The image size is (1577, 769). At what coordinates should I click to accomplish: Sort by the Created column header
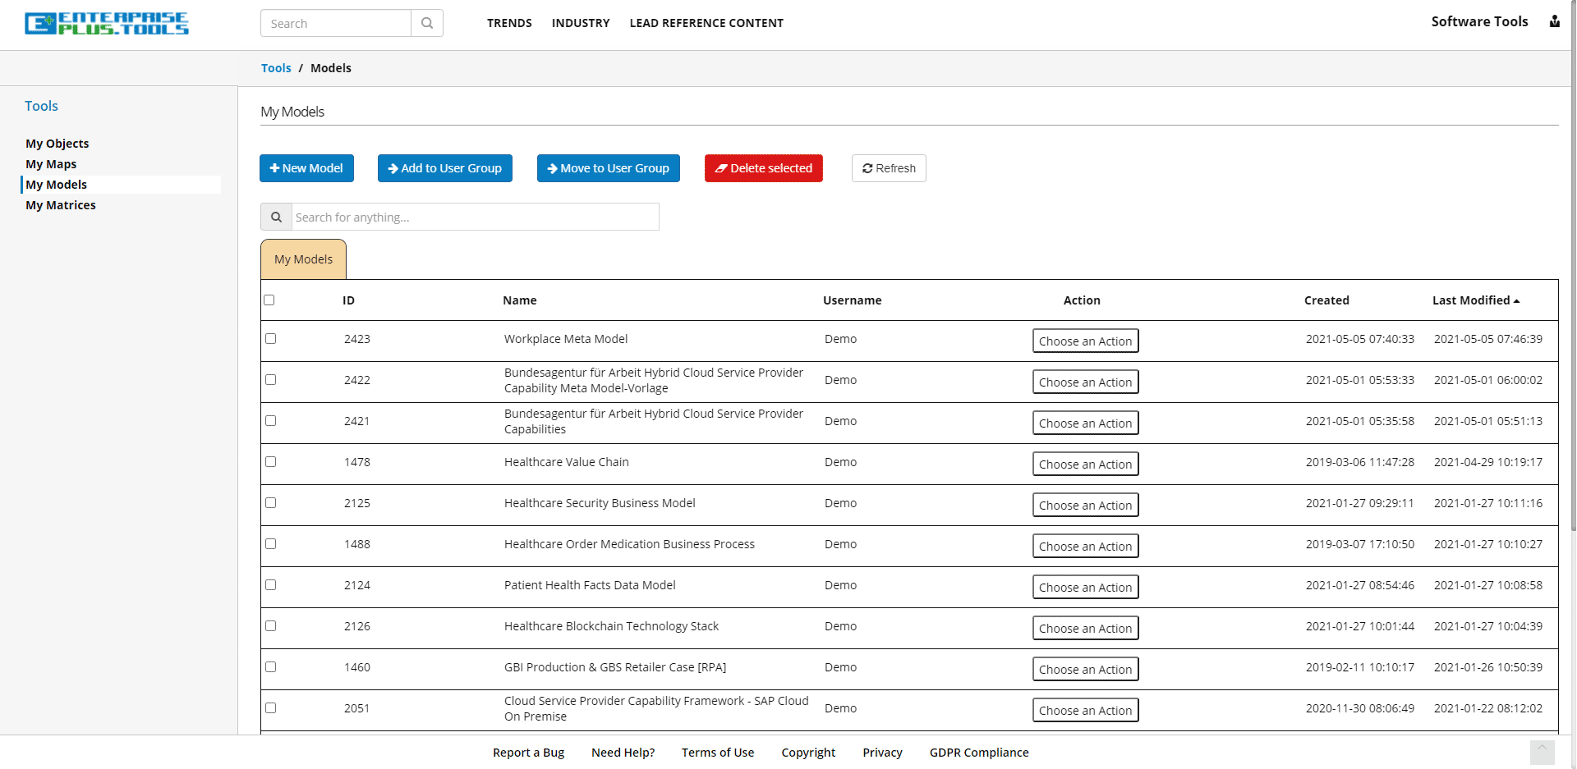click(x=1326, y=300)
